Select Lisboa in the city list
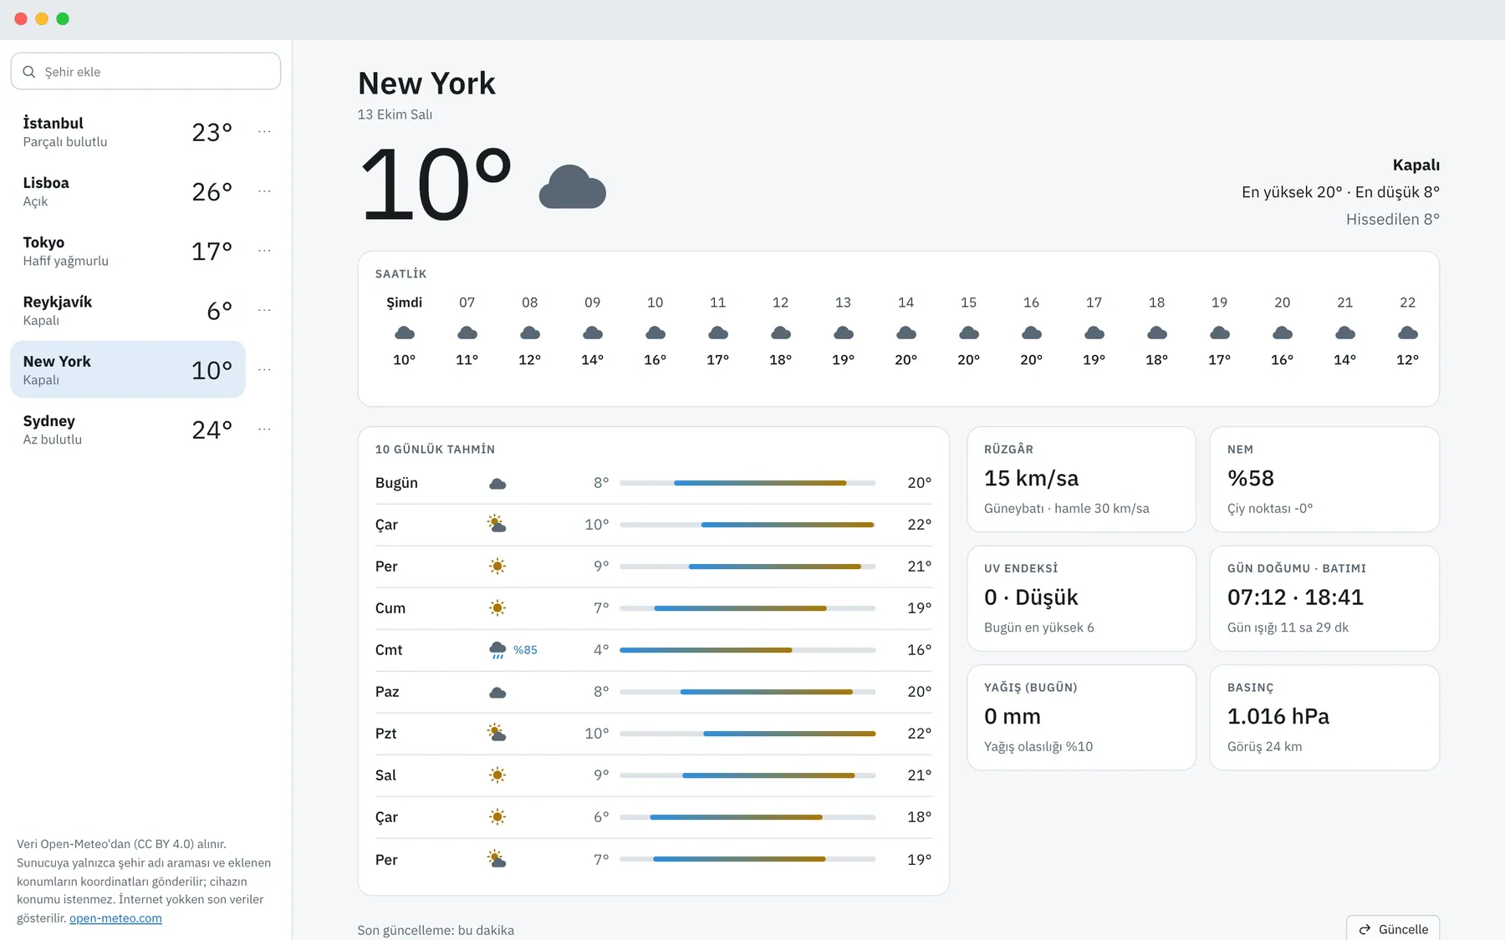The height and width of the screenshot is (940, 1505). pyautogui.click(x=128, y=191)
